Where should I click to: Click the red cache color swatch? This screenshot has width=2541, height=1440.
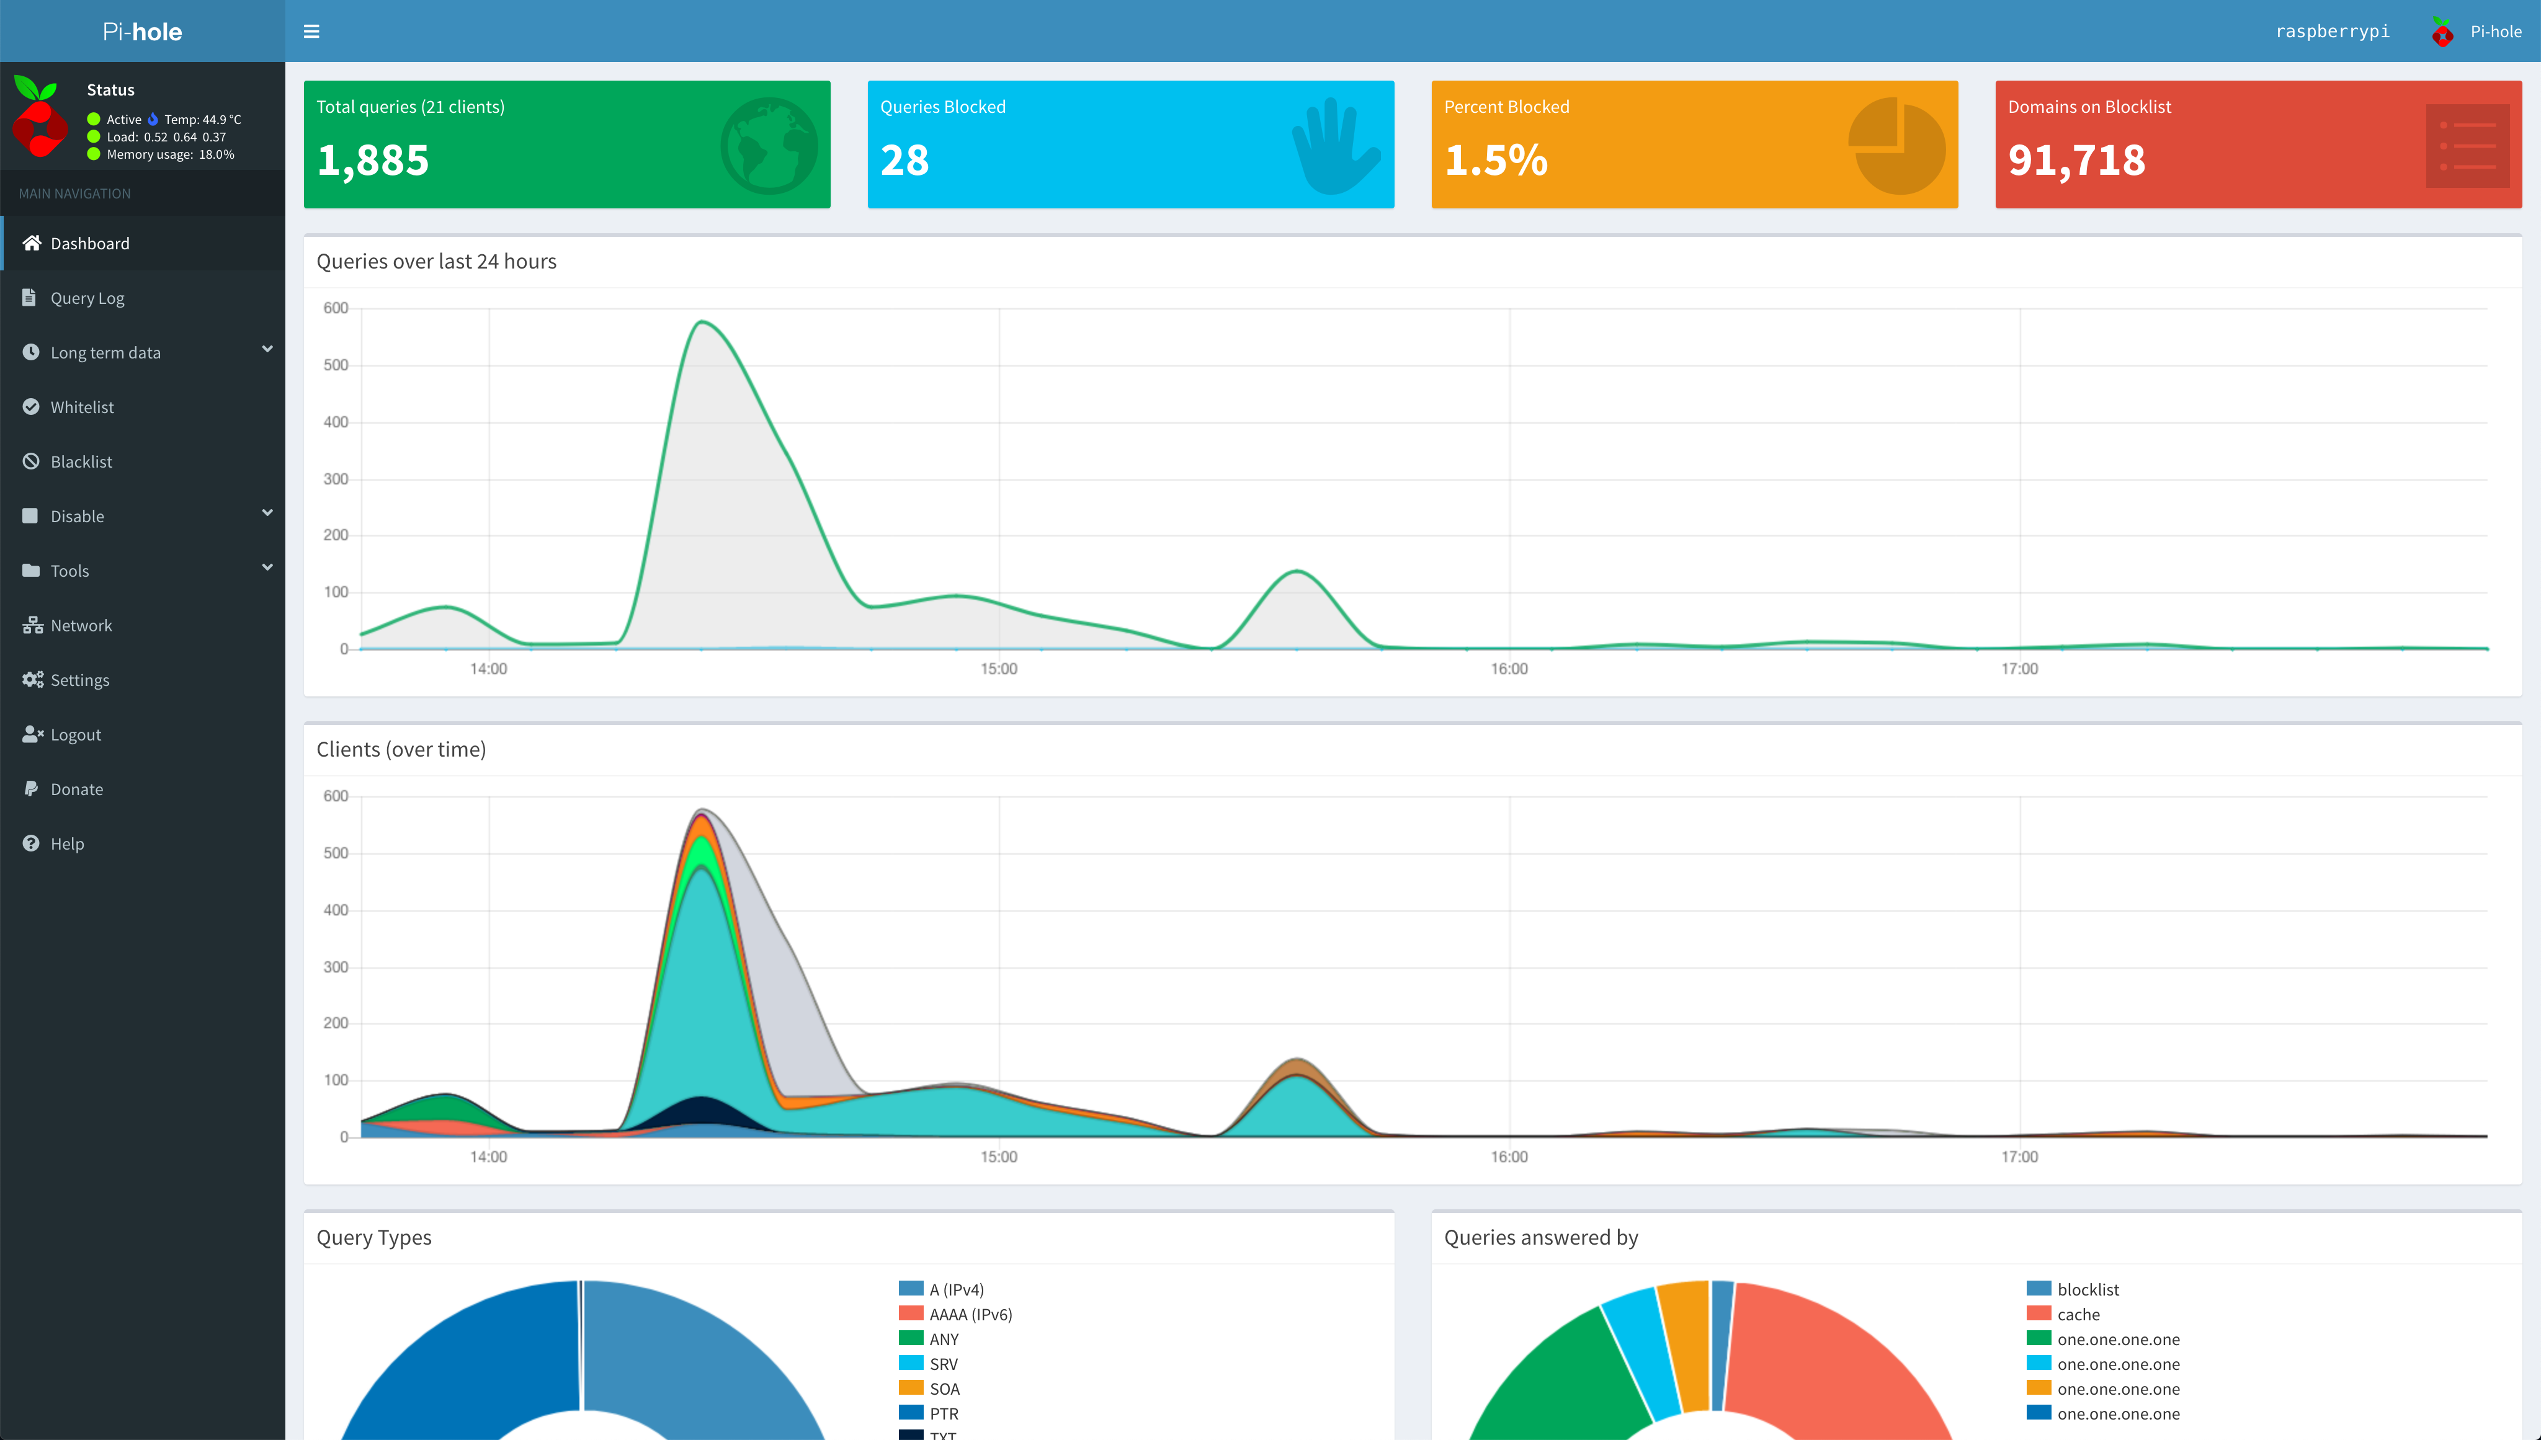(2039, 1312)
